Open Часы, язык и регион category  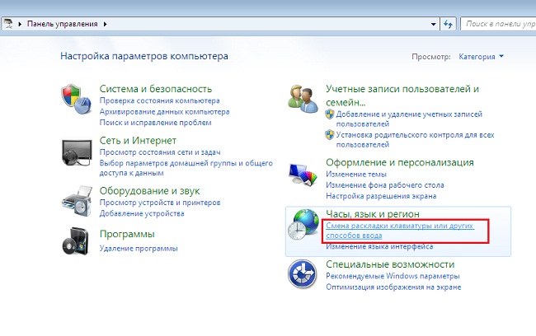click(373, 214)
